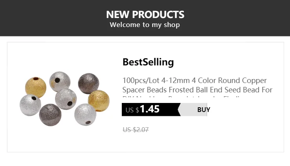This screenshot has width=290, height=166.
Task: Click the NEW PRODUCTS banner title
Action: pos(145,14)
